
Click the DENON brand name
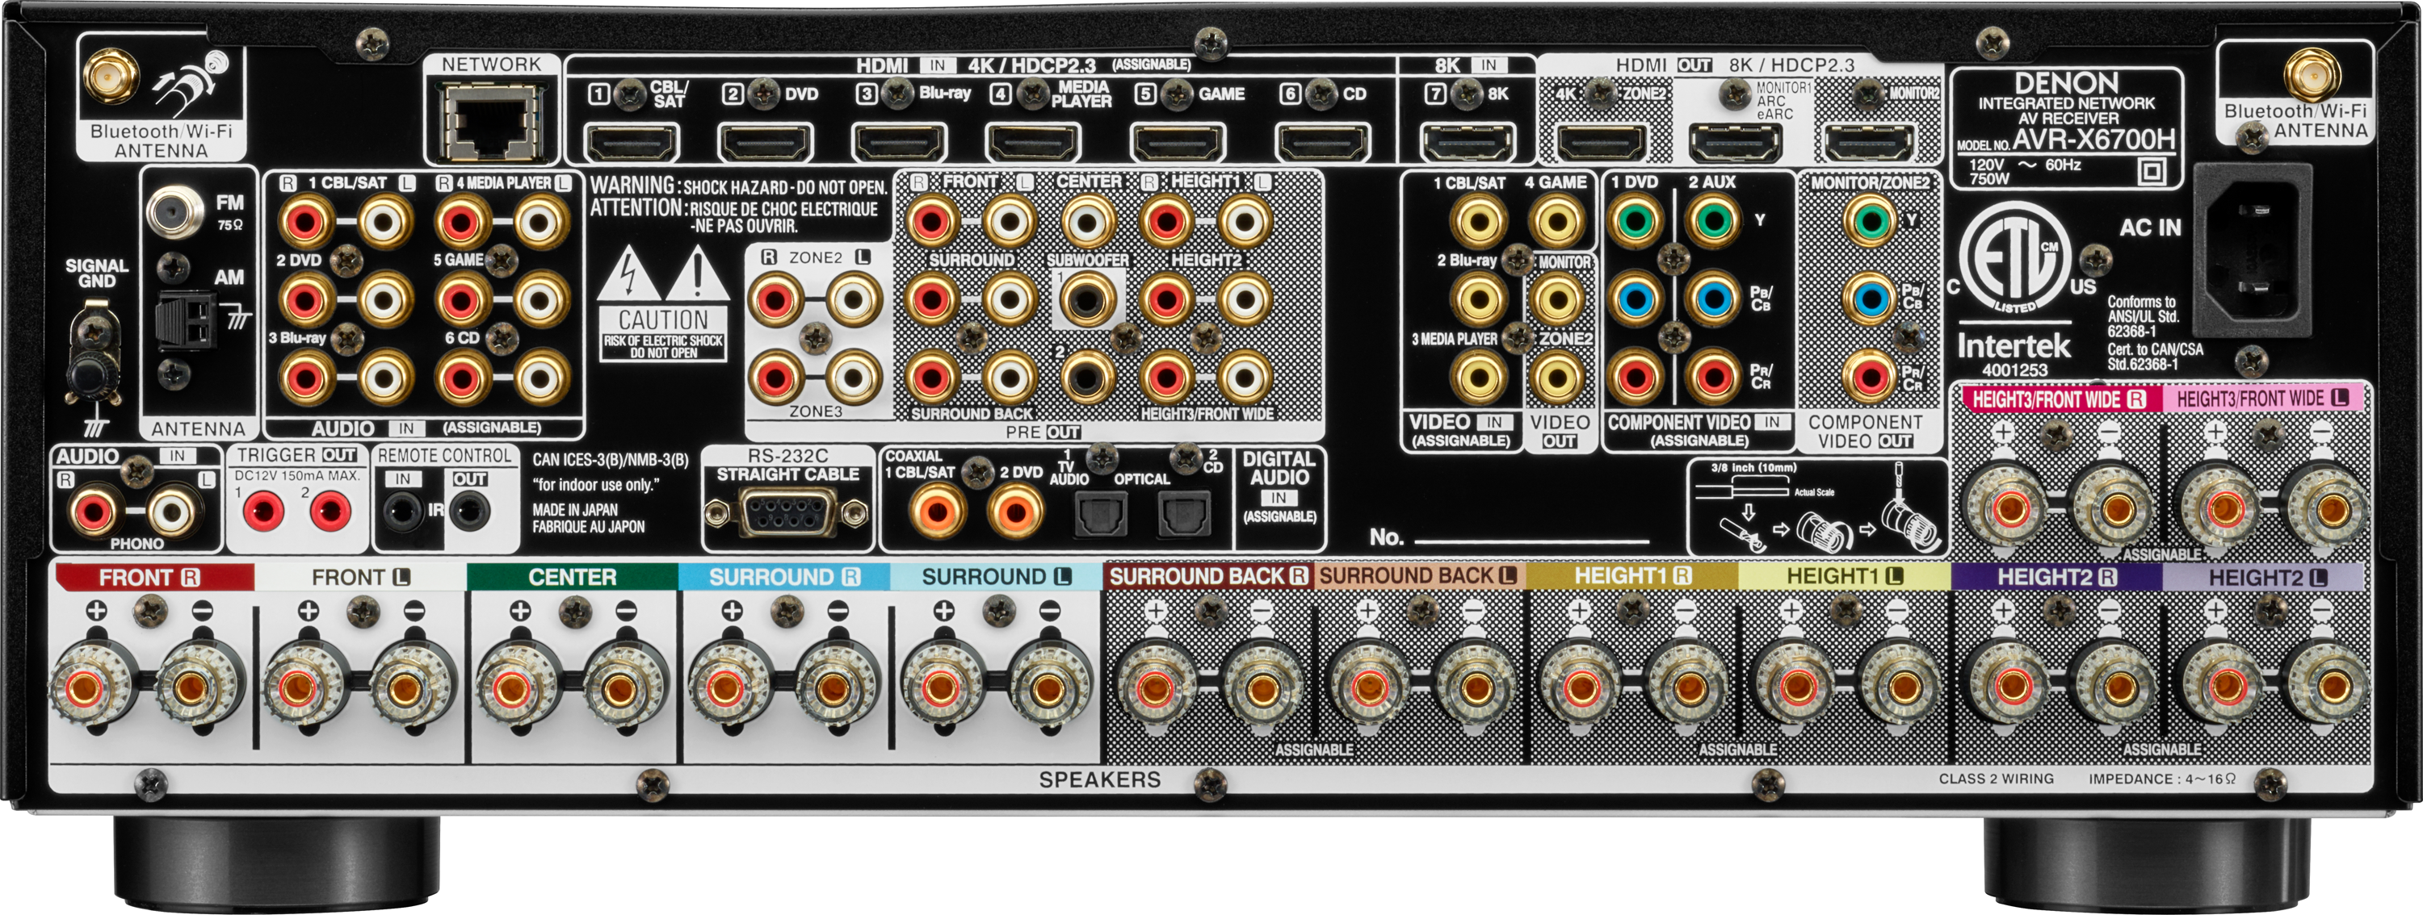tap(2067, 82)
